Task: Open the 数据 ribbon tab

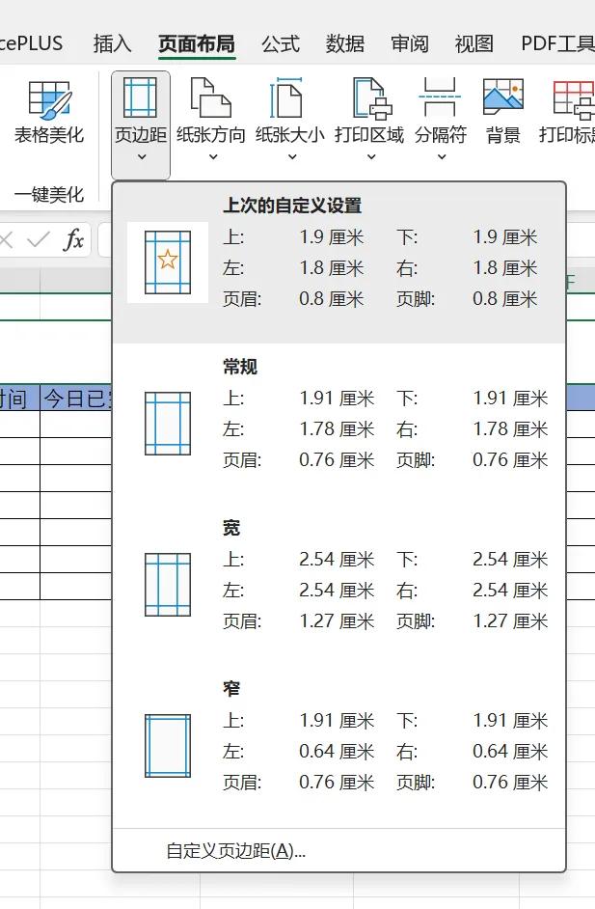Action: point(345,43)
